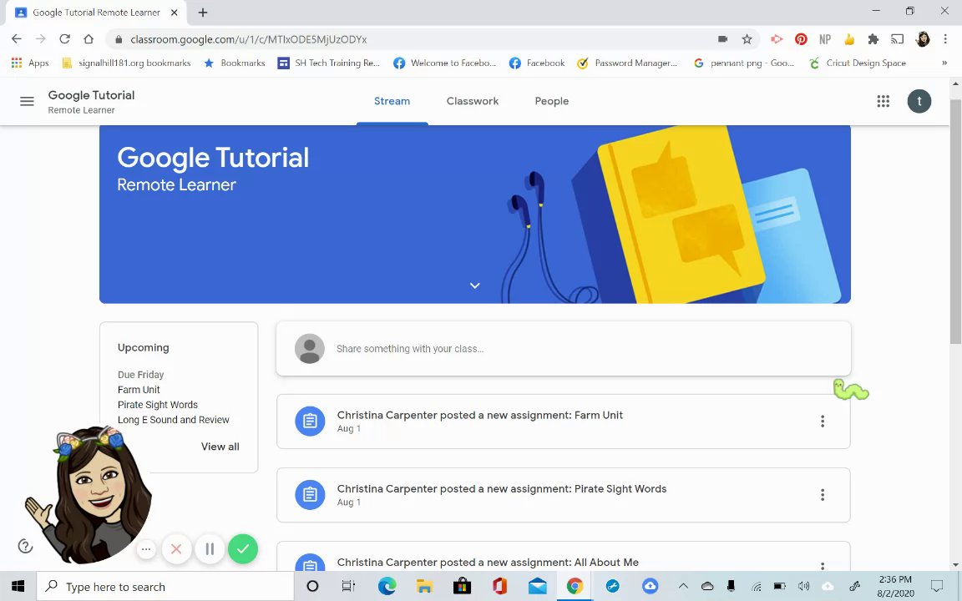Open the account avatar menu
The image size is (962, 601).
pyautogui.click(x=919, y=101)
